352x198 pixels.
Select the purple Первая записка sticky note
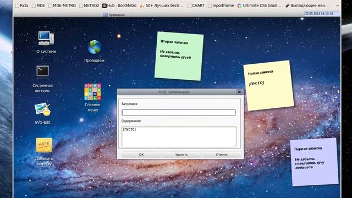(314, 162)
